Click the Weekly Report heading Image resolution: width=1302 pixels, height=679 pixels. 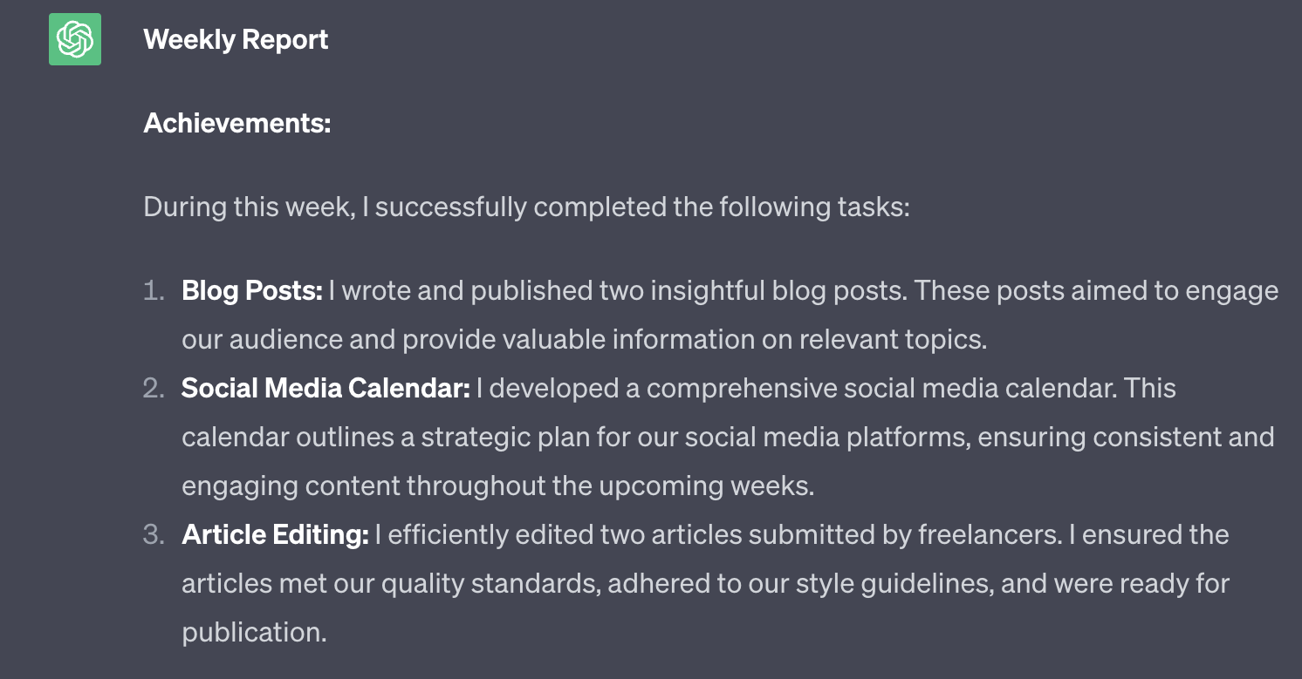pos(236,40)
